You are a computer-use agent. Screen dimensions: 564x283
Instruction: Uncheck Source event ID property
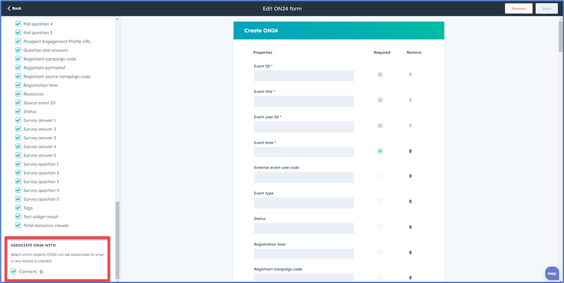click(x=18, y=103)
